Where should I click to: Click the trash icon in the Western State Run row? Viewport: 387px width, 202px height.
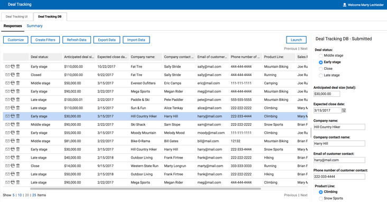[18, 166]
